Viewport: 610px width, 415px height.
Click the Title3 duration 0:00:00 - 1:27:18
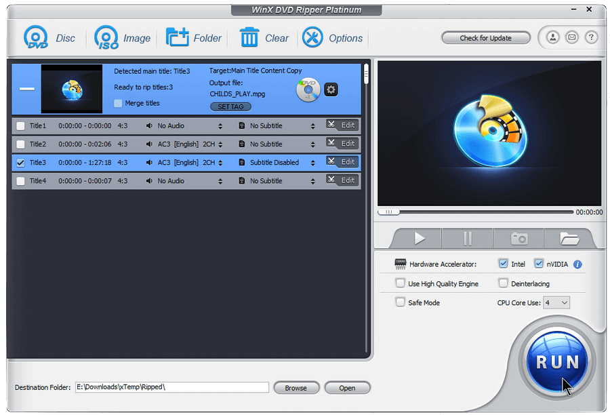click(x=85, y=162)
